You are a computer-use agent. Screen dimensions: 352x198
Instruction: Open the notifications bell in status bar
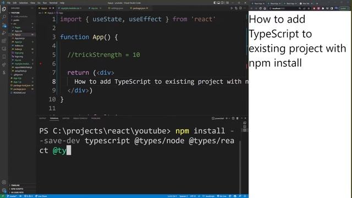pos(245,196)
